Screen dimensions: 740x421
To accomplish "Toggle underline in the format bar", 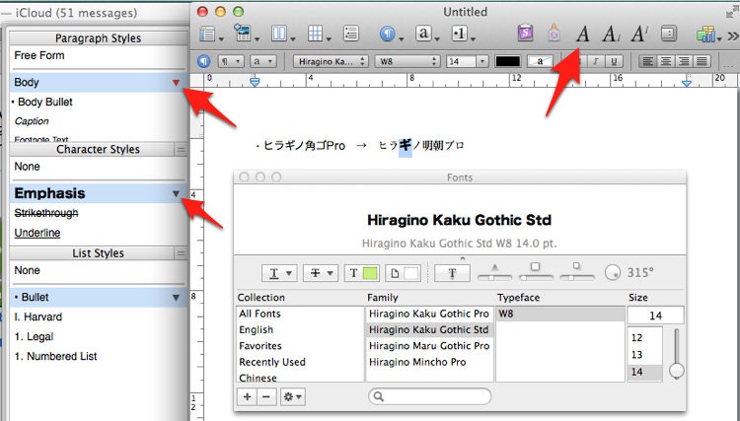I will 615,61.
